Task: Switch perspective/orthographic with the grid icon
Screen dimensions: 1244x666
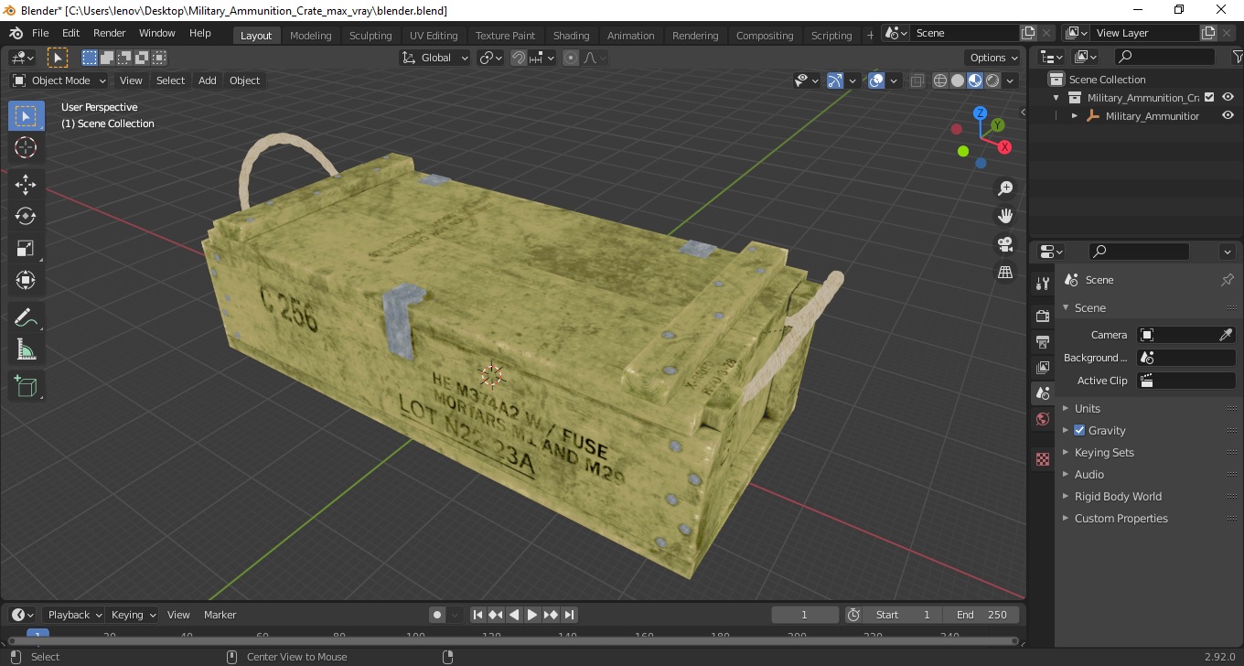Action: [x=1005, y=273]
